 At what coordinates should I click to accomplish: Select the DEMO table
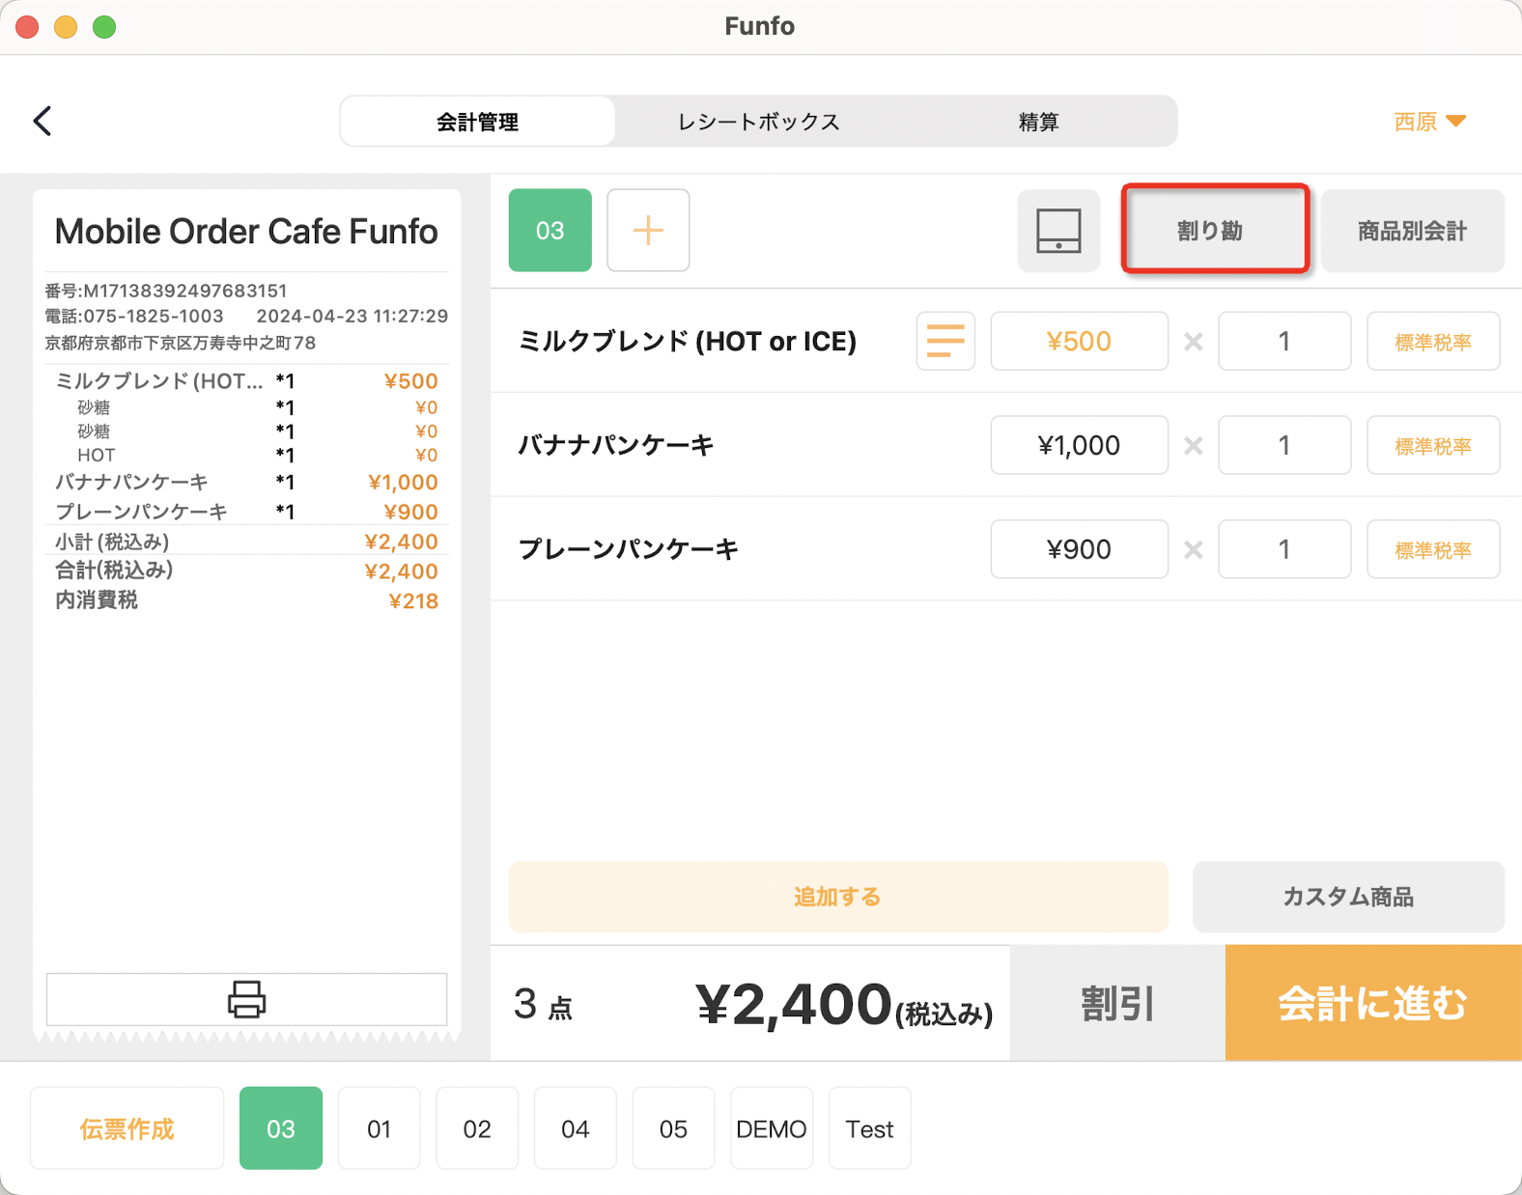click(772, 1128)
